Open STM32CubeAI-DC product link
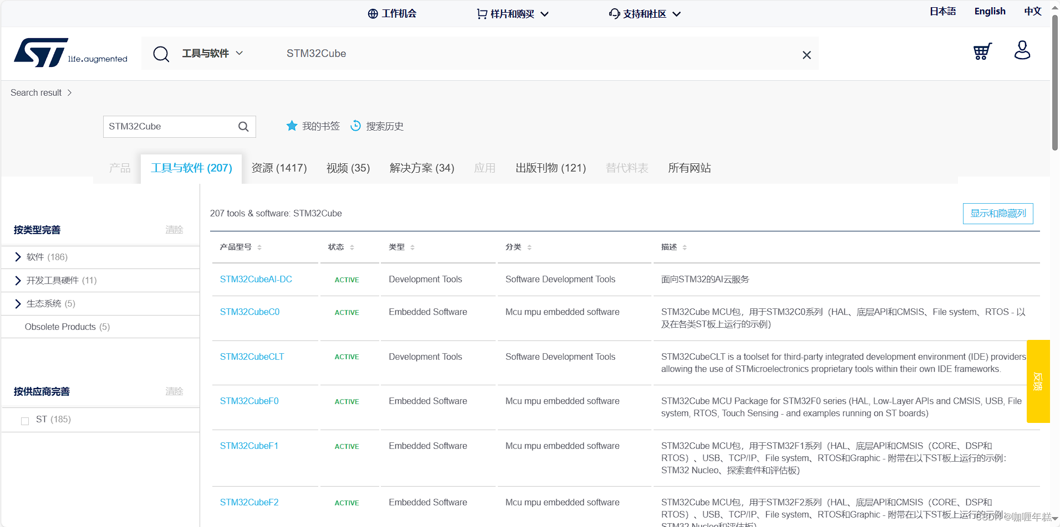The image size is (1060, 527). (x=256, y=280)
